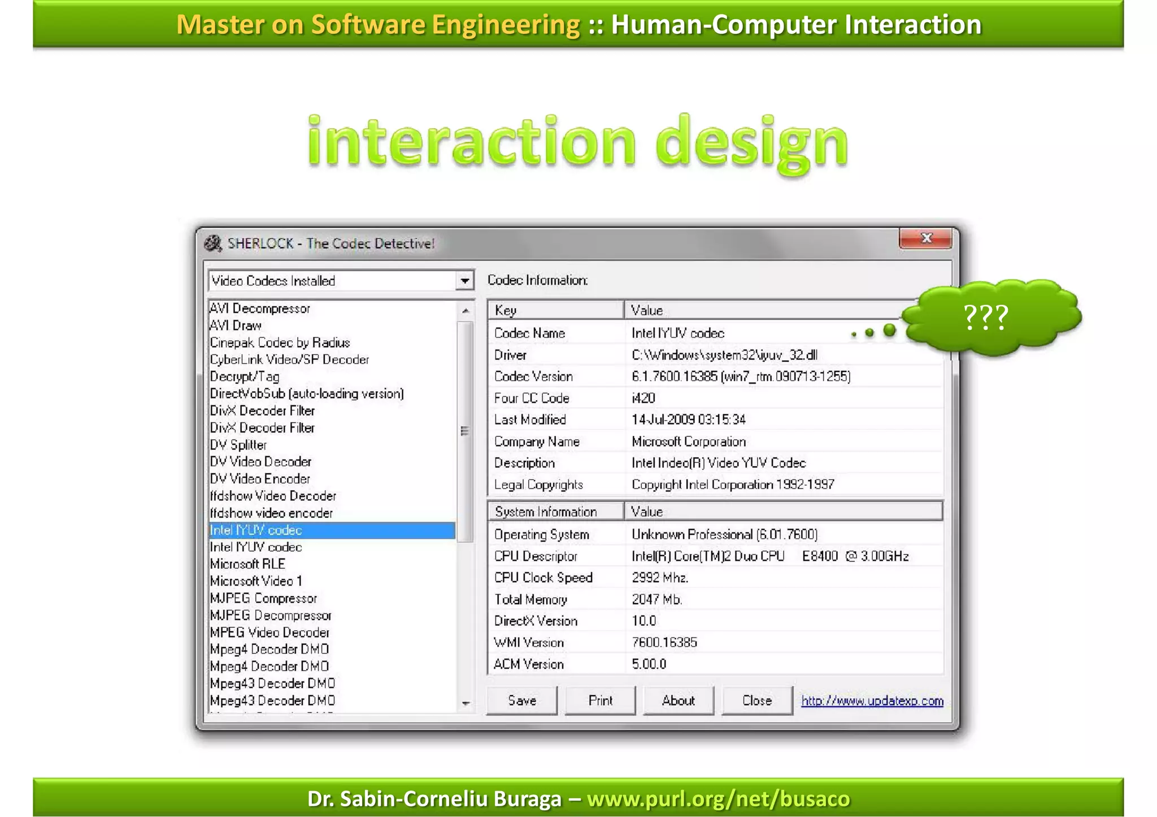Select CyberLink Video/SP Decoder
This screenshot has height=817, width=1157.
[x=332, y=360]
